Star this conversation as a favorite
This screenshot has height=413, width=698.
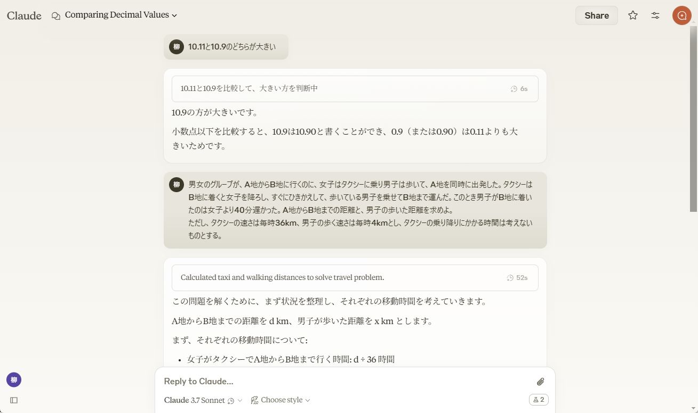click(632, 15)
